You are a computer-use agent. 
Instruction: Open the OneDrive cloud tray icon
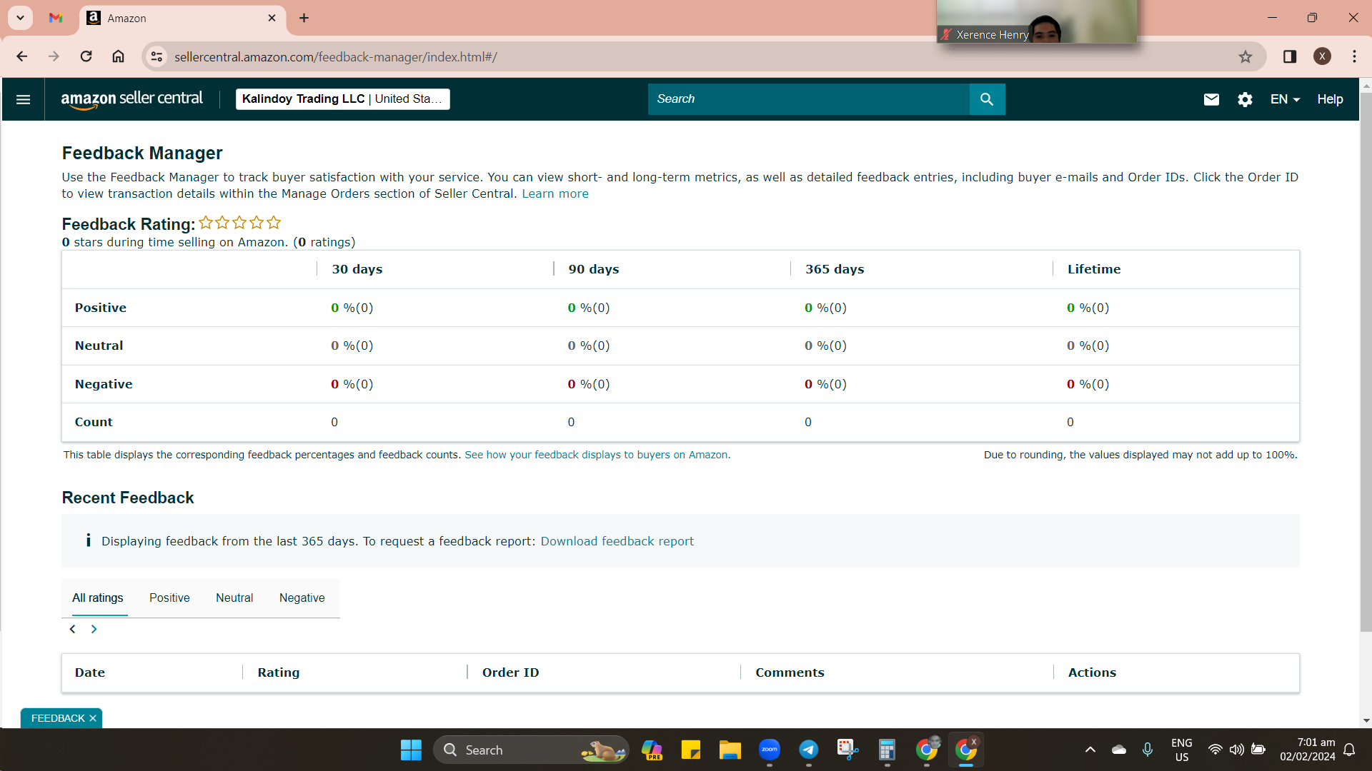[x=1119, y=750]
